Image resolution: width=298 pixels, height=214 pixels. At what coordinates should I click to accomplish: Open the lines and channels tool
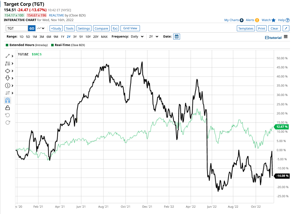(x=8, y=93)
